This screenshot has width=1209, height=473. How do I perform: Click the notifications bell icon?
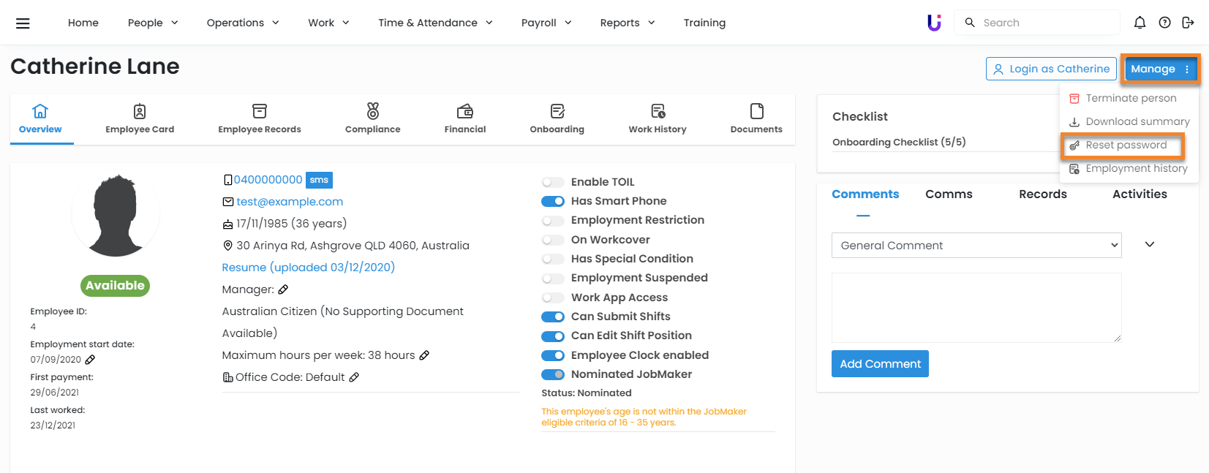[x=1140, y=23]
